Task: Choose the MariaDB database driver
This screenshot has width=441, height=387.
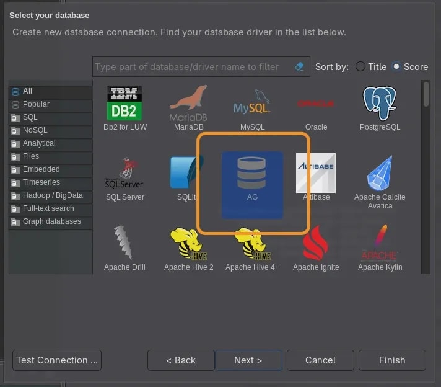Action: pos(188,104)
